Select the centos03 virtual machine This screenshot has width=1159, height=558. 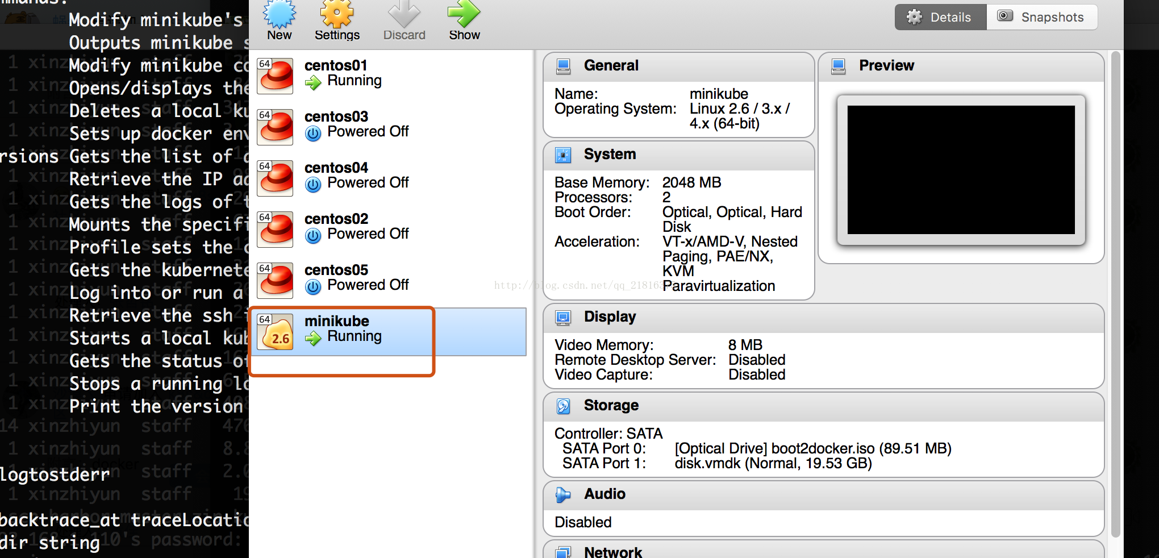point(388,127)
